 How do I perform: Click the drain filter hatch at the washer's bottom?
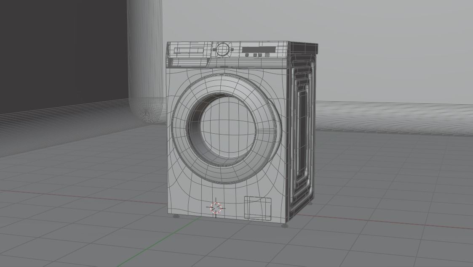(x=258, y=208)
